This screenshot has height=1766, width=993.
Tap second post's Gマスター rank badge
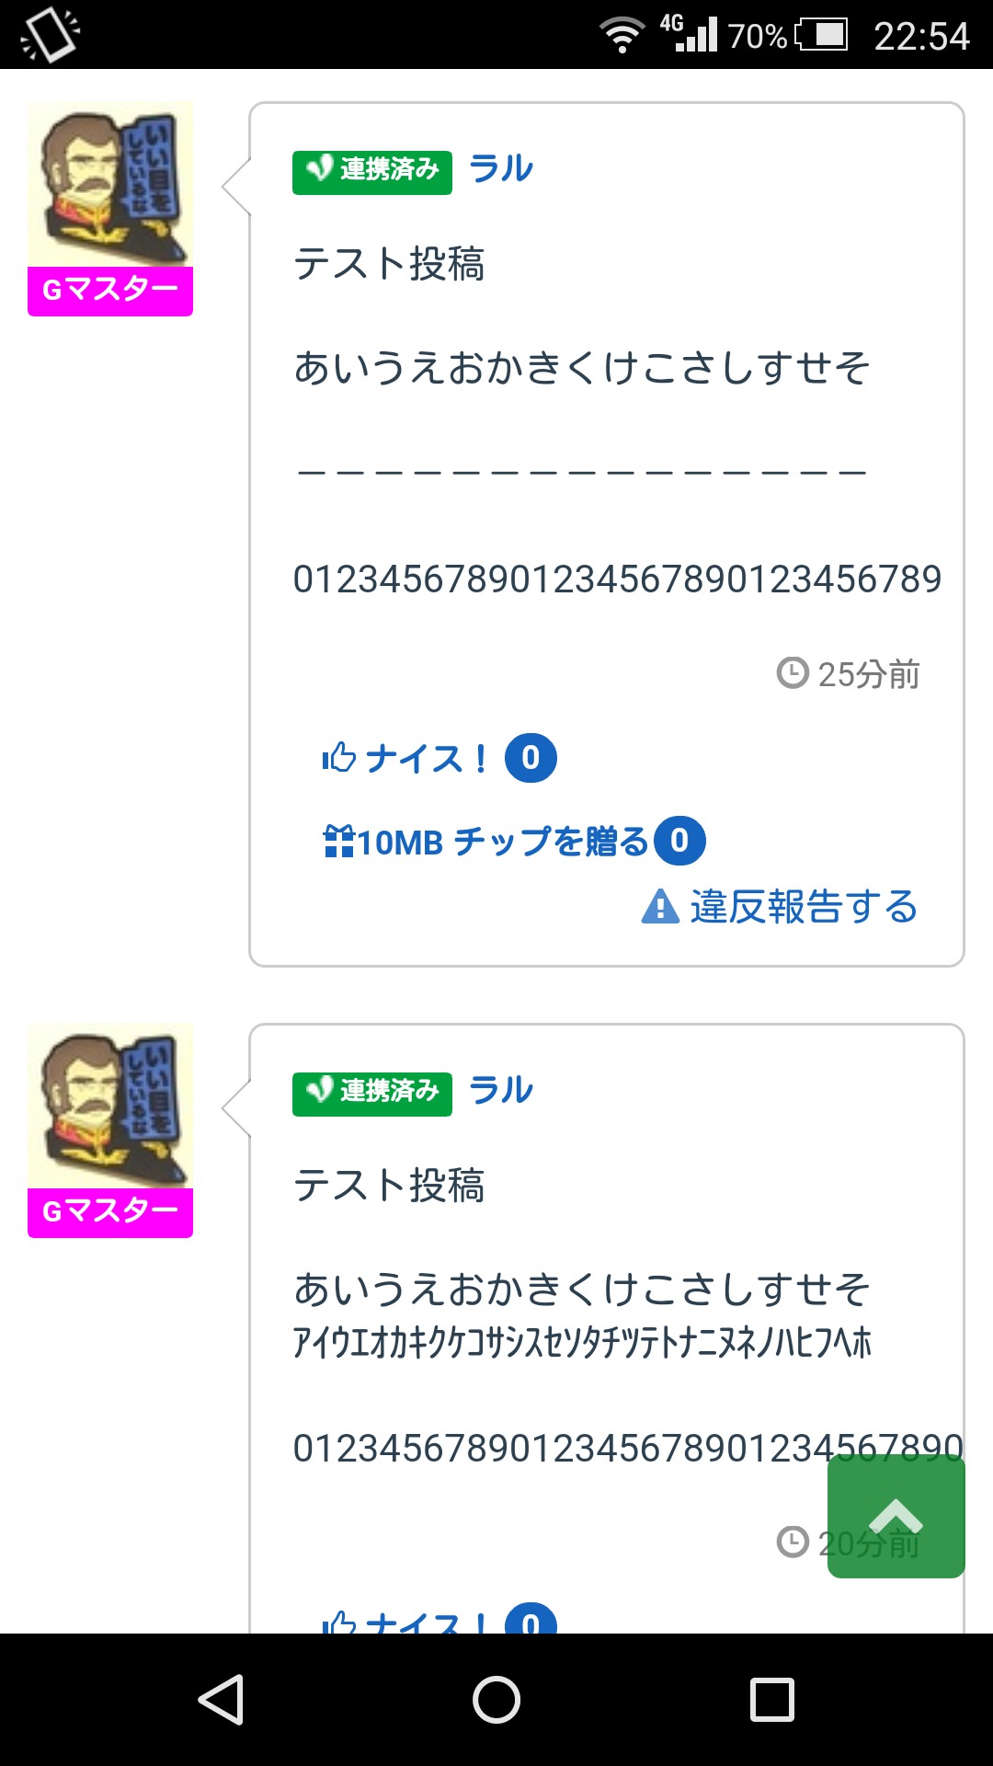click(110, 1212)
